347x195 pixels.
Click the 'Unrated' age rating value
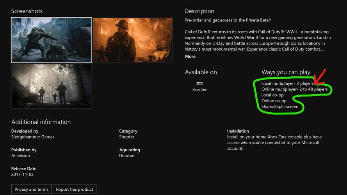click(127, 156)
